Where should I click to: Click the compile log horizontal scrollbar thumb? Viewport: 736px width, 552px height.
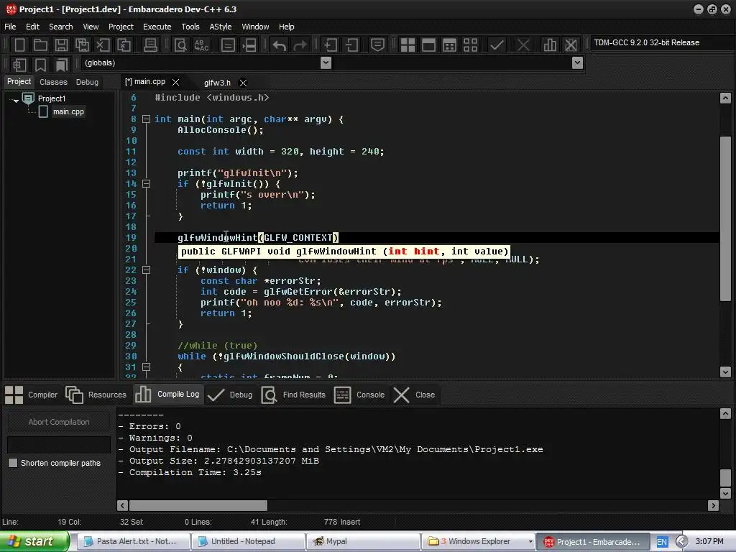[x=198, y=505]
